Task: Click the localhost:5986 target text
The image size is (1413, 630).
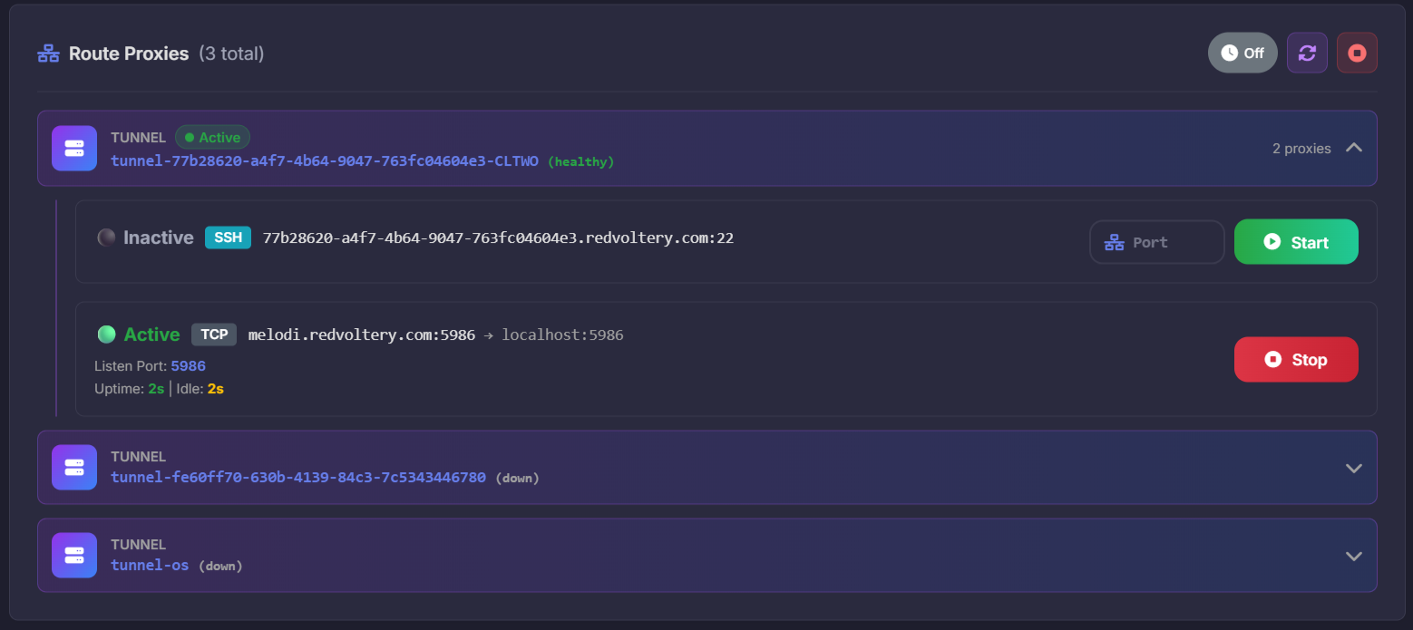Action: pyautogui.click(x=562, y=335)
